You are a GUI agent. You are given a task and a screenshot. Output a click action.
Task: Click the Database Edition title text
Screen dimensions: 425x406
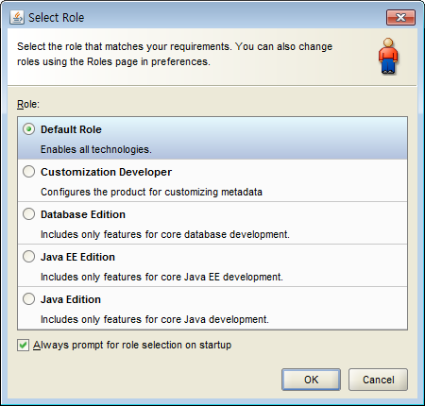(x=83, y=214)
